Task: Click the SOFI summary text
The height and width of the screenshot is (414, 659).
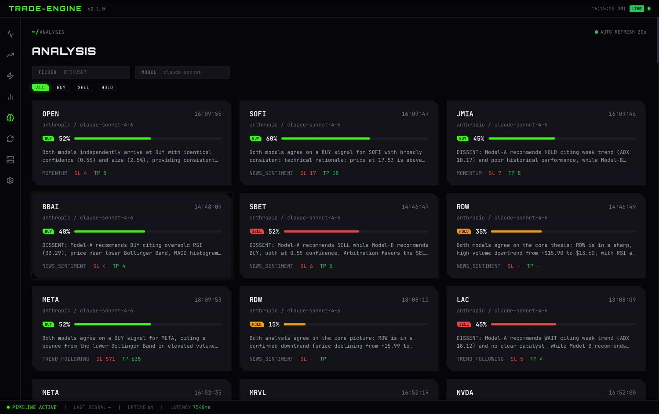Action: (337, 156)
